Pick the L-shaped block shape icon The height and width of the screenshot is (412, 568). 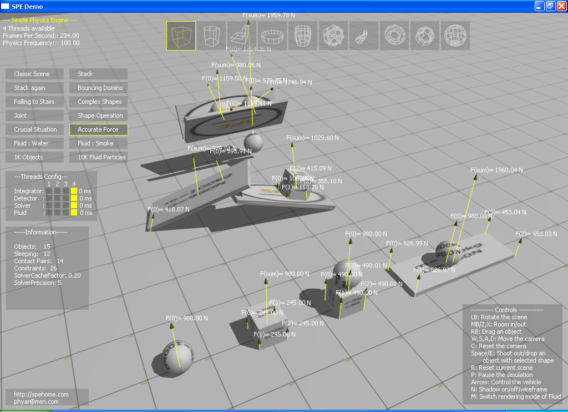tap(242, 36)
